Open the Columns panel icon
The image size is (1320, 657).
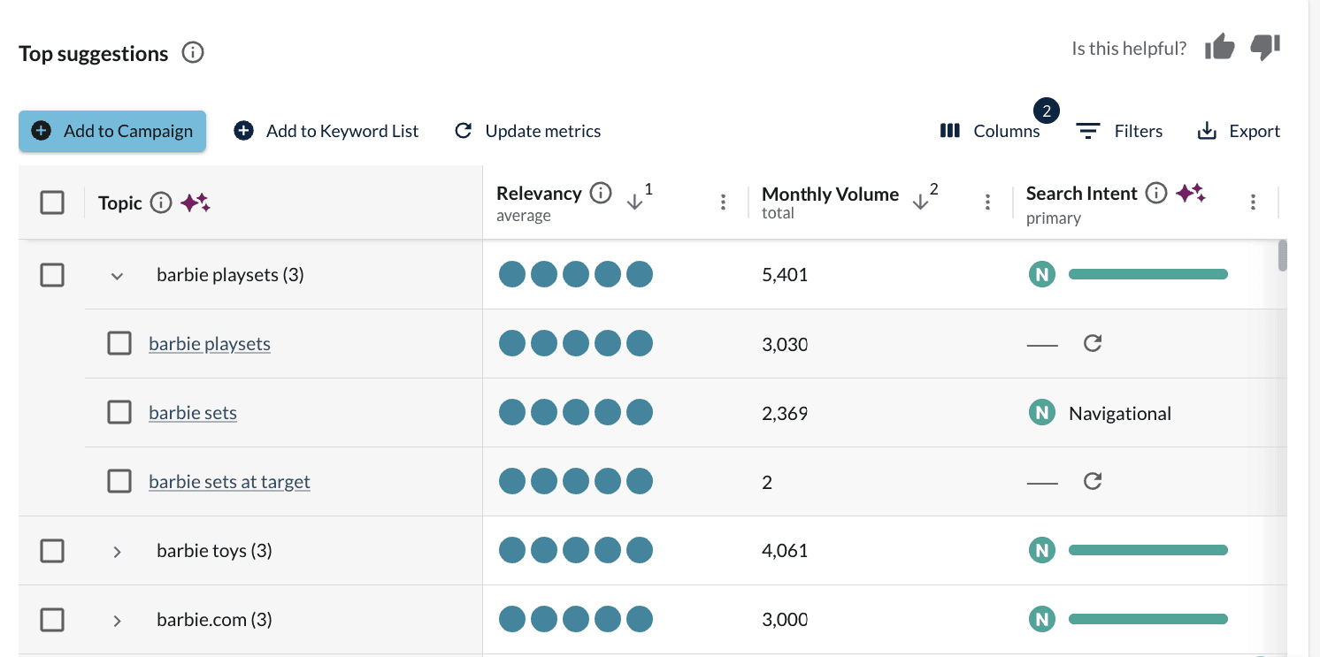click(x=948, y=130)
